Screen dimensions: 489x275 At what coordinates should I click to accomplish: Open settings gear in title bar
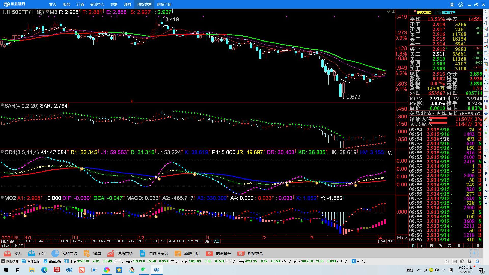(x=461, y=4)
